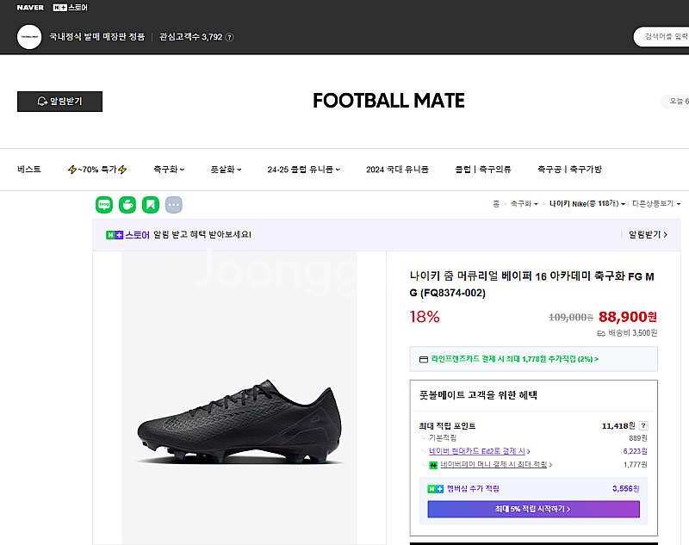The width and height of the screenshot is (689, 545).
Task: Click the N+ store icon in the alert banner
Action: pyautogui.click(x=115, y=235)
